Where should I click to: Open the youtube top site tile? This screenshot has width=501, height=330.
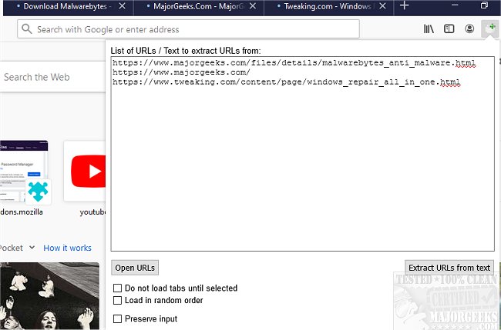click(85, 171)
